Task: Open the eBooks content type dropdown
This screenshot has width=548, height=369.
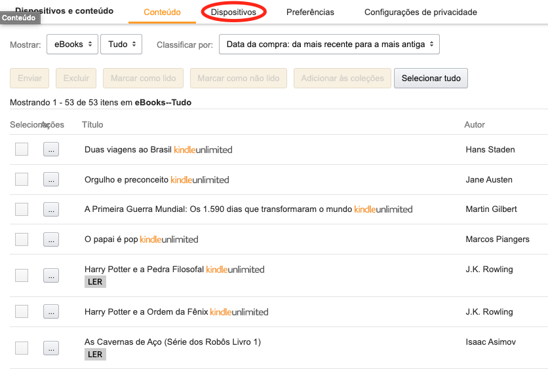Action: (72, 44)
